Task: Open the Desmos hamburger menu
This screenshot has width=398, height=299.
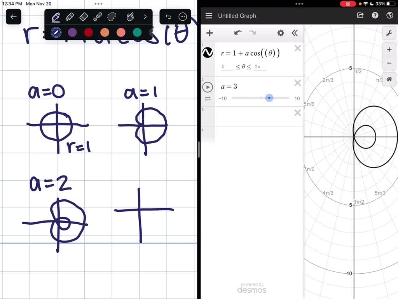Action: pyautogui.click(x=209, y=16)
